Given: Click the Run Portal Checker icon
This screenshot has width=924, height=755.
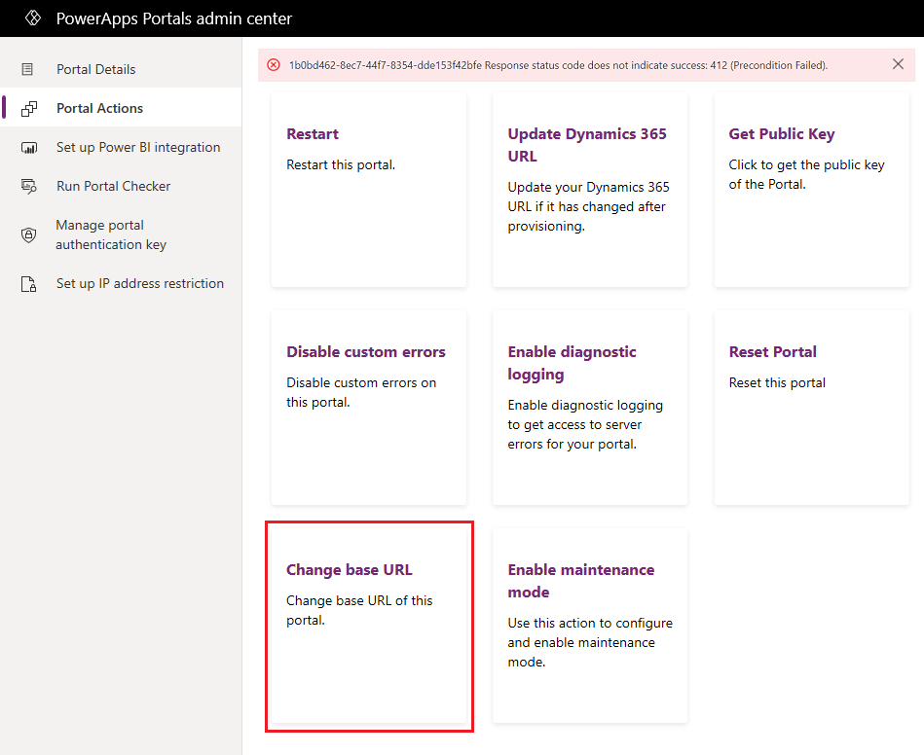Looking at the screenshot, I should [x=29, y=186].
